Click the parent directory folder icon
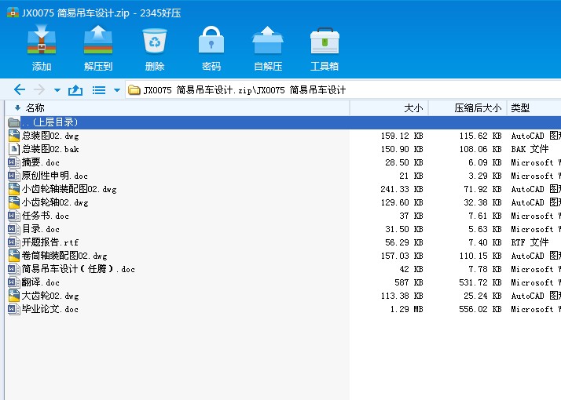 pos(13,122)
